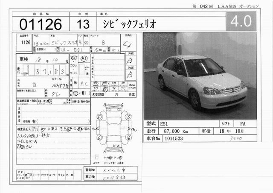Image resolution: width=273 pixels, height=193 pixels.
Task: Click the 登録No. value メイヘン中
Action: 114,170
